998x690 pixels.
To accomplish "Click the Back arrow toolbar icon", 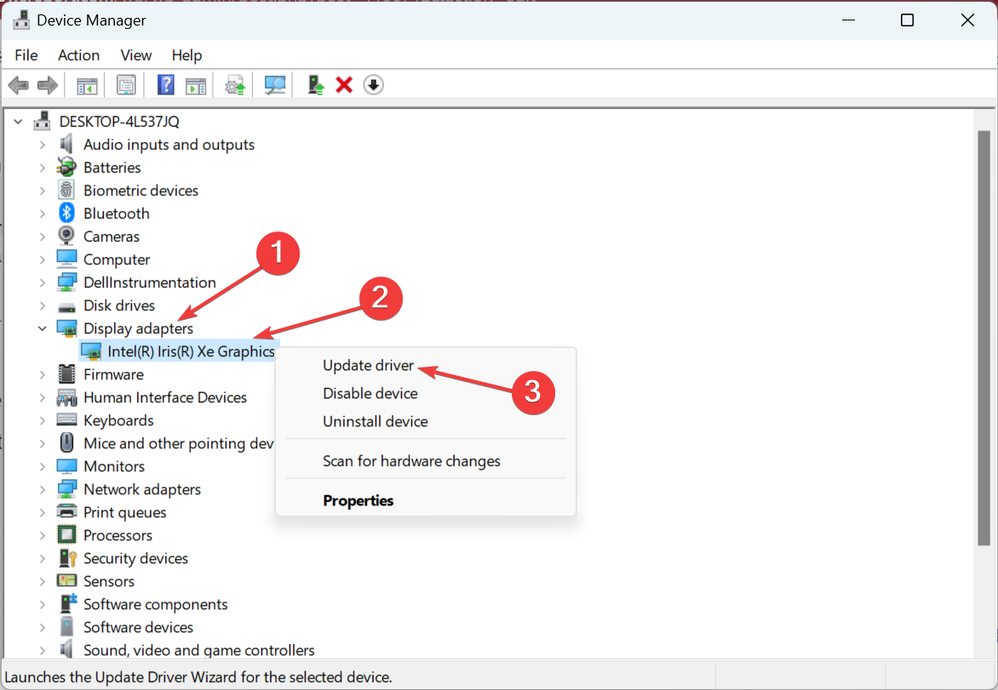I will 19,84.
